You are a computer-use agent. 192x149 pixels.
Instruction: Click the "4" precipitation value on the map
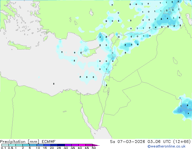(x=167, y=19)
